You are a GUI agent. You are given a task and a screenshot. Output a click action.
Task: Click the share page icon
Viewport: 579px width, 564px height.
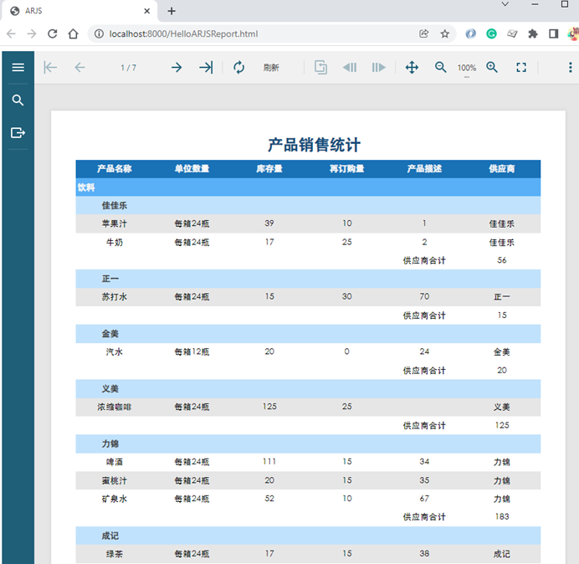click(x=424, y=34)
